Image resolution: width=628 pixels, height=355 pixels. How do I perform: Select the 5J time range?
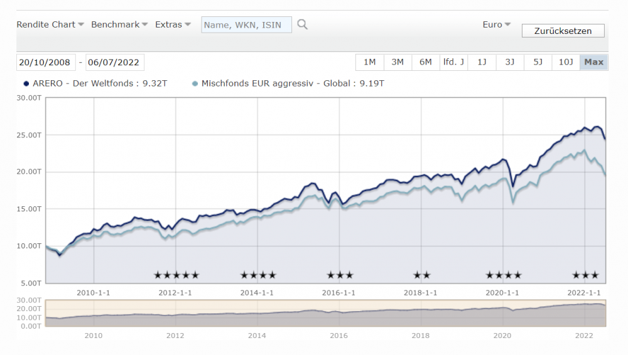[538, 62]
